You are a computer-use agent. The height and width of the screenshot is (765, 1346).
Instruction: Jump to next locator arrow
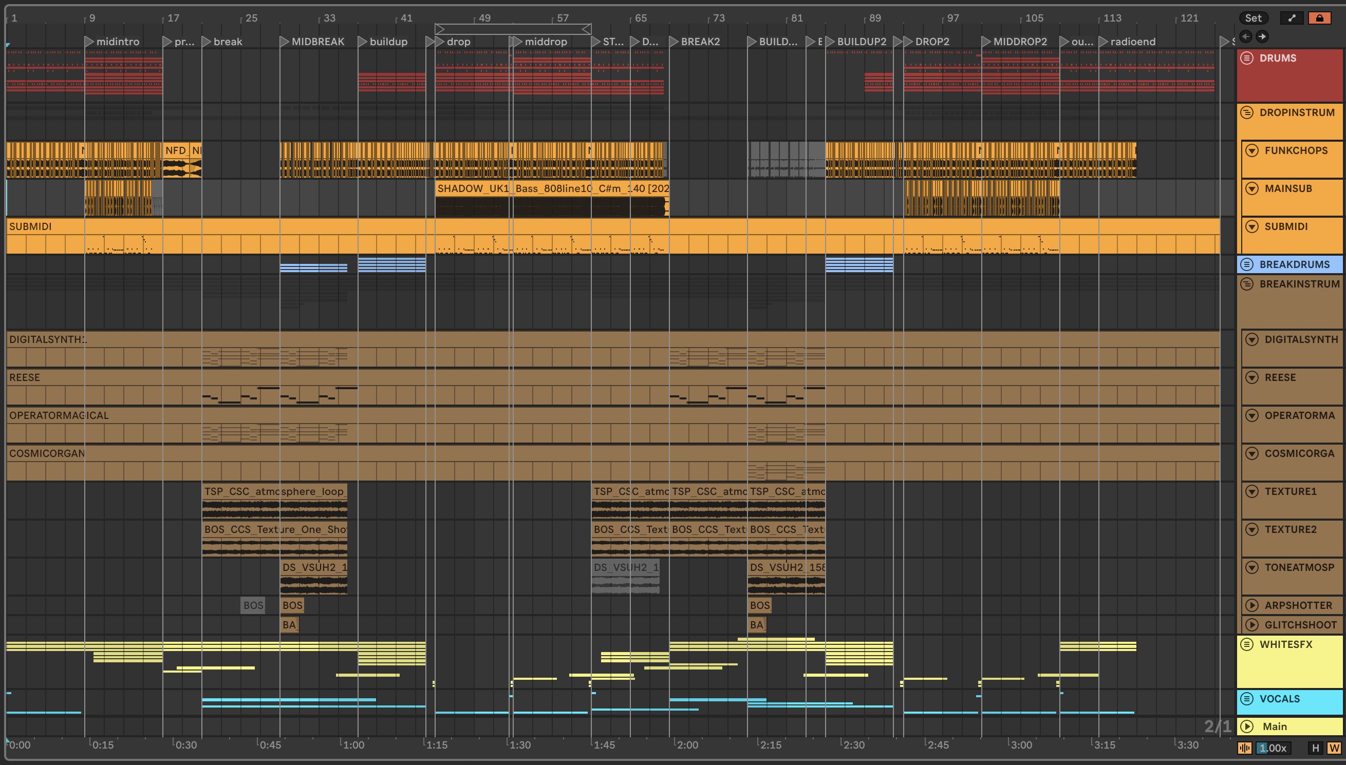pos(1262,36)
